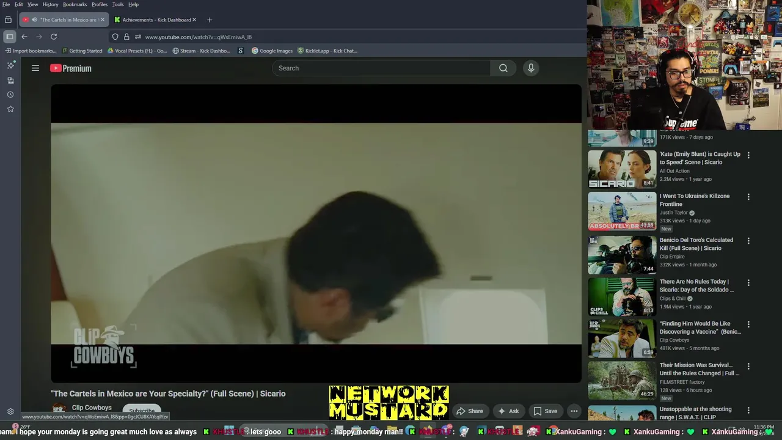This screenshot has width=782, height=440.
Task: Open tracking protection shield panel
Action: pyautogui.click(x=115, y=37)
